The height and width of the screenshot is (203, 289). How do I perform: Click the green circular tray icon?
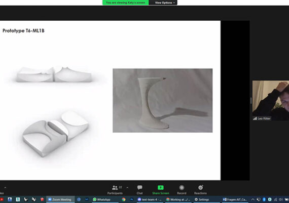tap(270, 199)
